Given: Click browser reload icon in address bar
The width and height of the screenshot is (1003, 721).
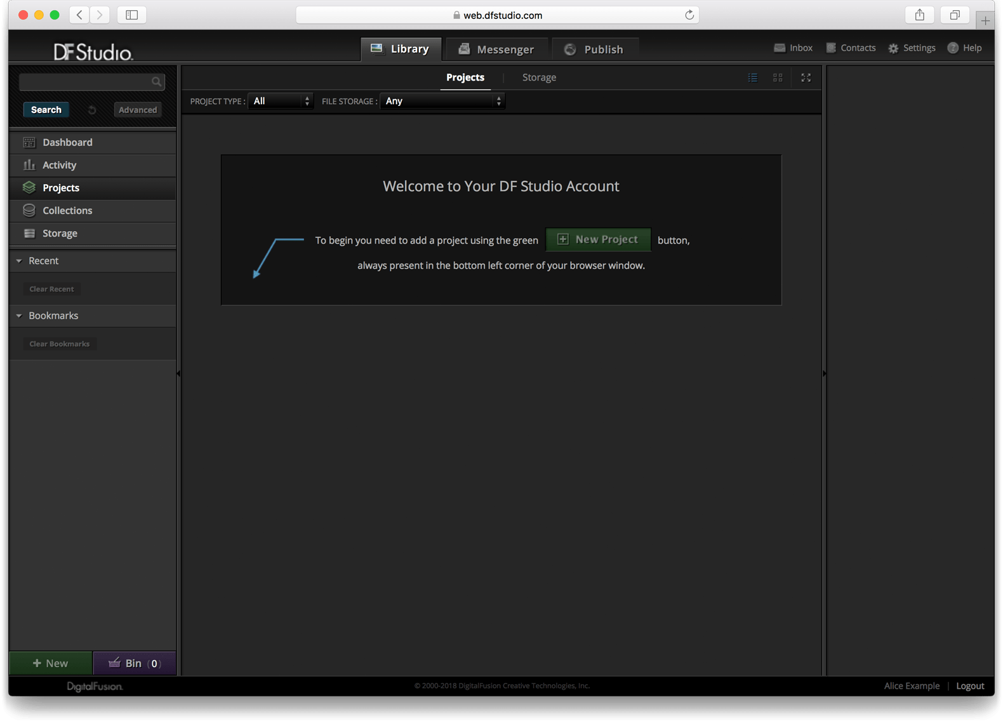Looking at the screenshot, I should tap(689, 15).
